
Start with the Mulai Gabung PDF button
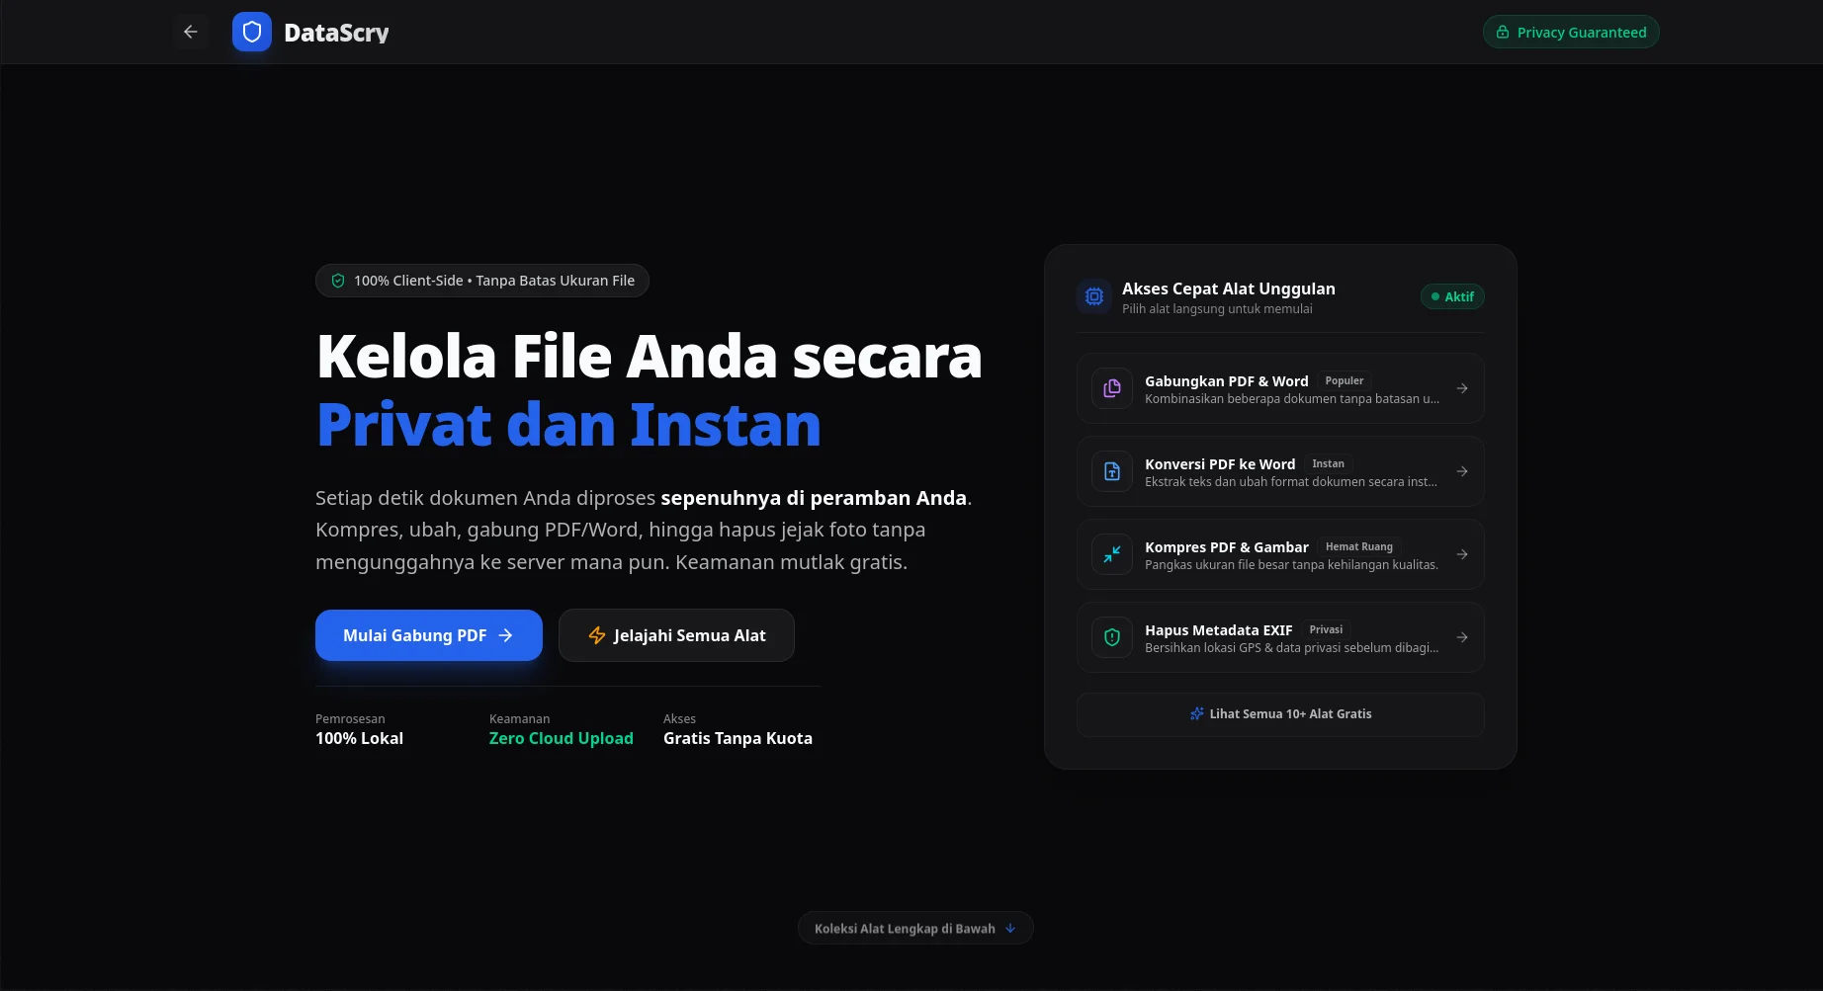(x=429, y=635)
